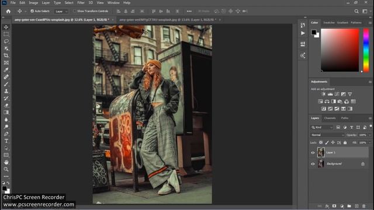This screenshot has width=374, height=210.
Task: Select the Rectangle shape tool
Action: coord(6,155)
